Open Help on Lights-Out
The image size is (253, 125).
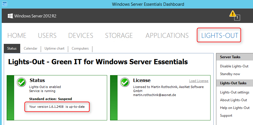235,108
